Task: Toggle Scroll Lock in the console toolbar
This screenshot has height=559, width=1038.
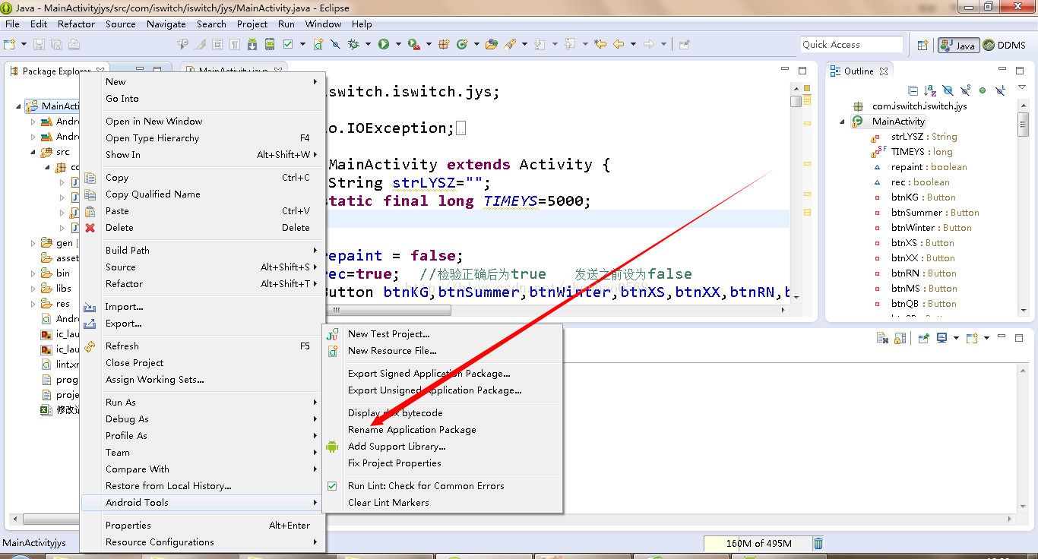Action: (900, 338)
